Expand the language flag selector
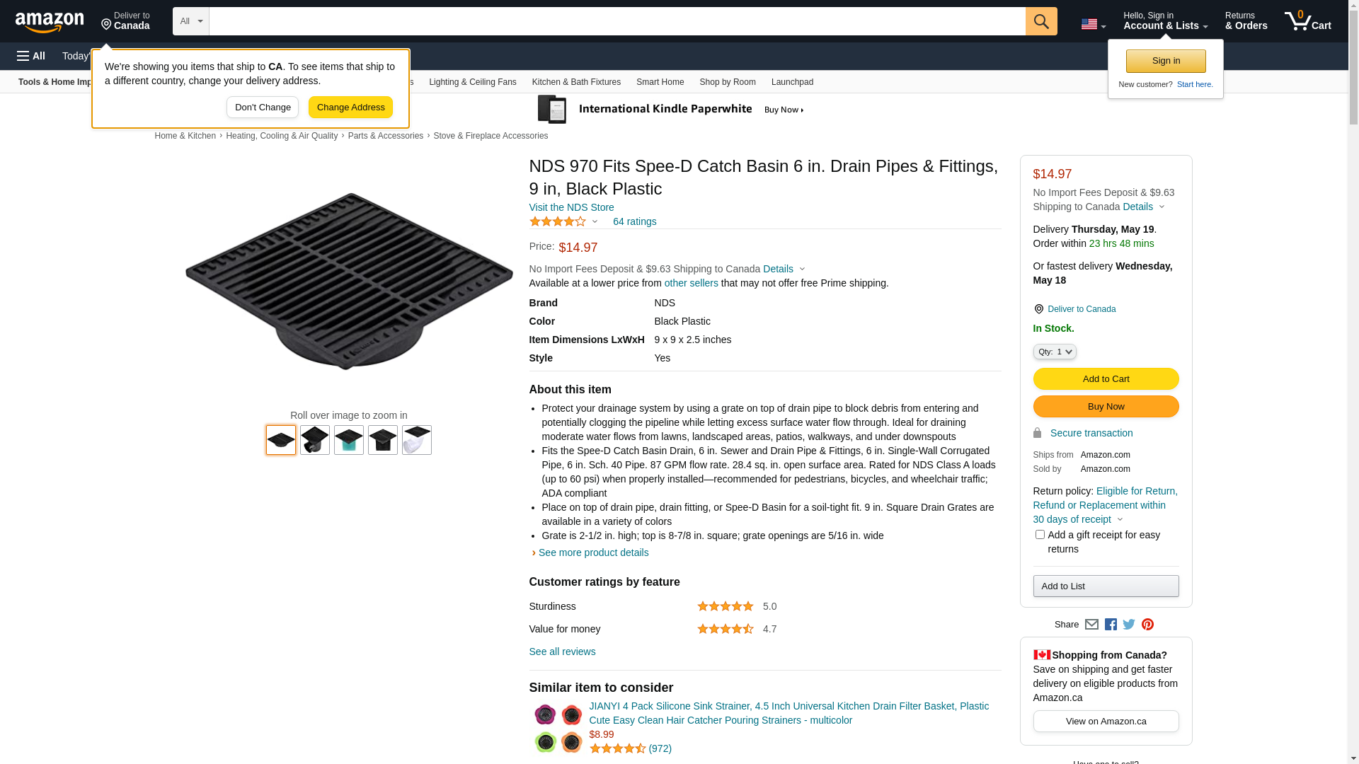The image size is (1359, 764). pos(1093,24)
